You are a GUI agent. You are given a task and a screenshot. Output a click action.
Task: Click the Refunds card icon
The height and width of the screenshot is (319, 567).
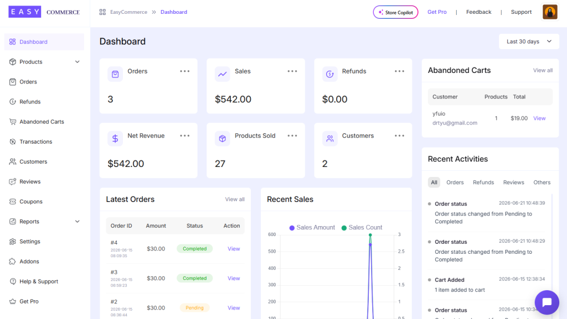click(330, 74)
